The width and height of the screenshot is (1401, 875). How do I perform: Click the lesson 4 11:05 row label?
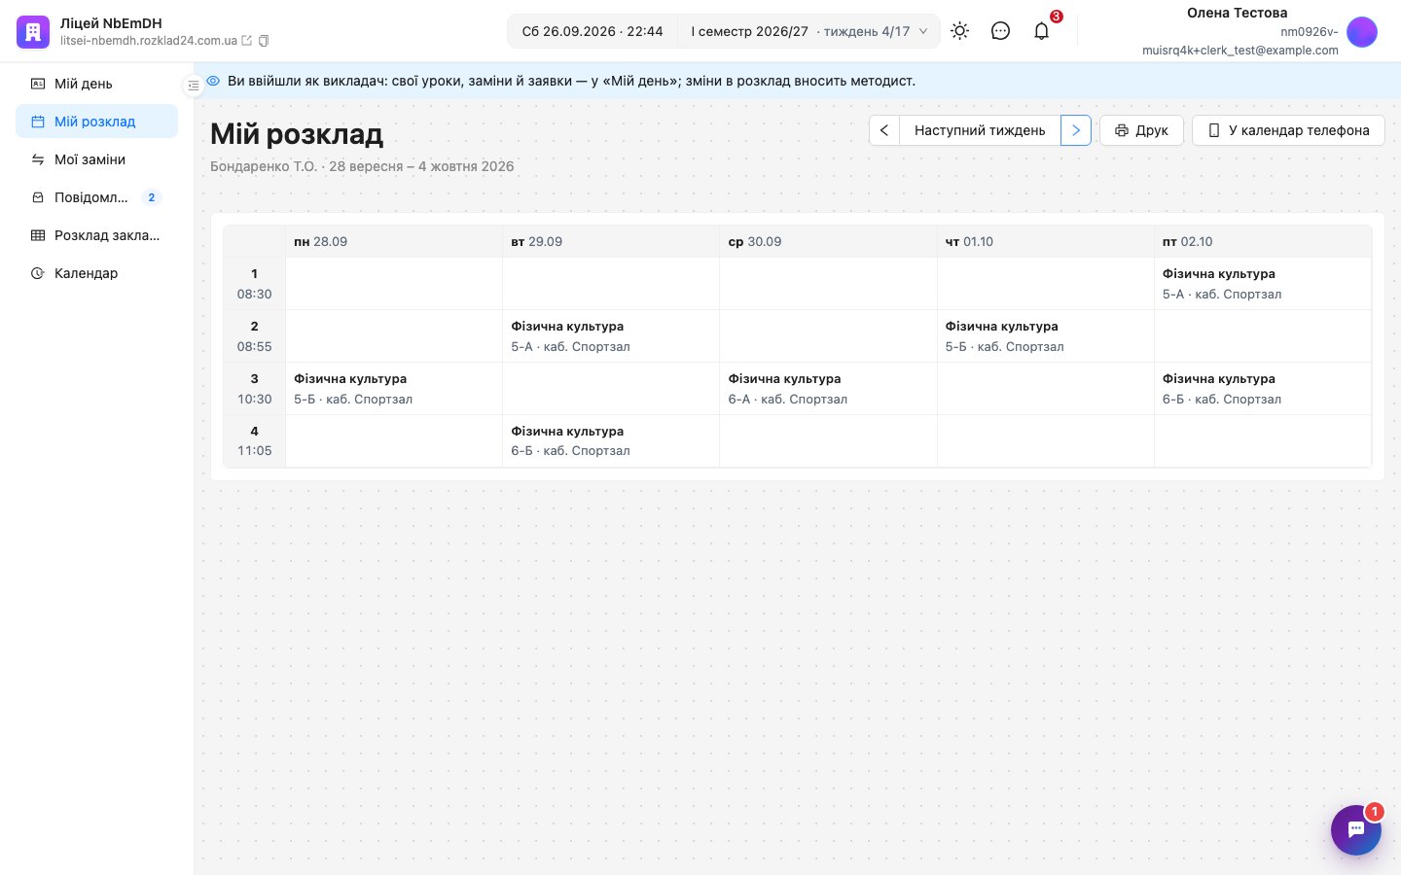tap(255, 441)
